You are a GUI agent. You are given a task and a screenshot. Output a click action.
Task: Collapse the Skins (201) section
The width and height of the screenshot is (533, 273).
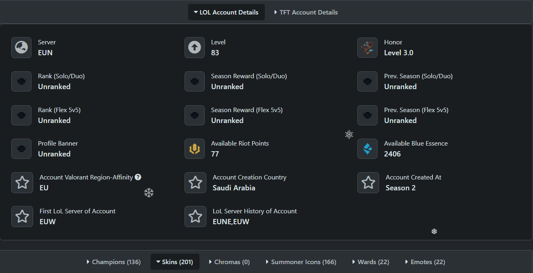[x=174, y=262]
